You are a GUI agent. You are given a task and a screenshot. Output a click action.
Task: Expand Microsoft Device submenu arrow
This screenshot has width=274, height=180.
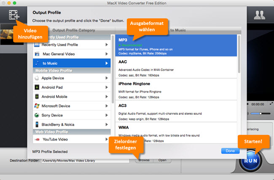107,106
